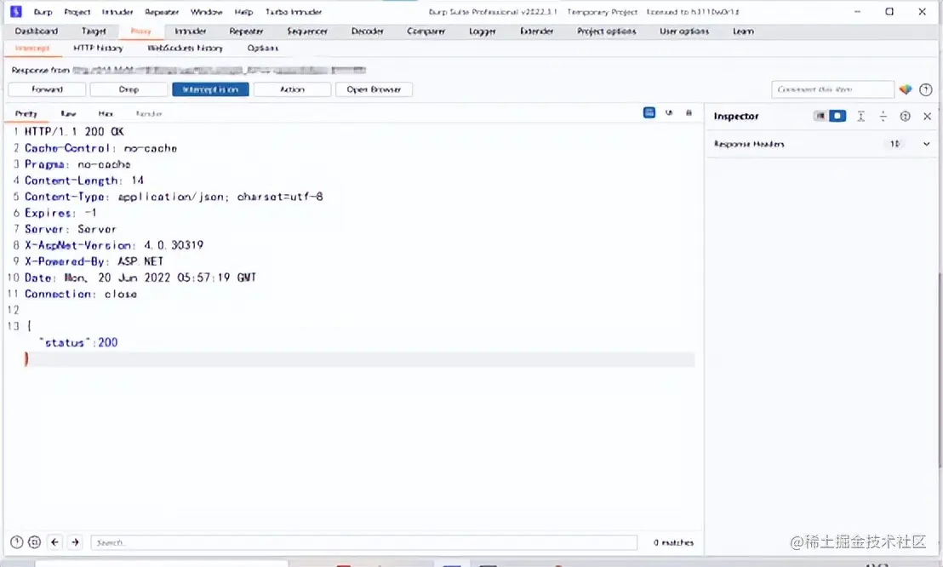
Task: Click the Comment this item field
Action: (x=832, y=89)
